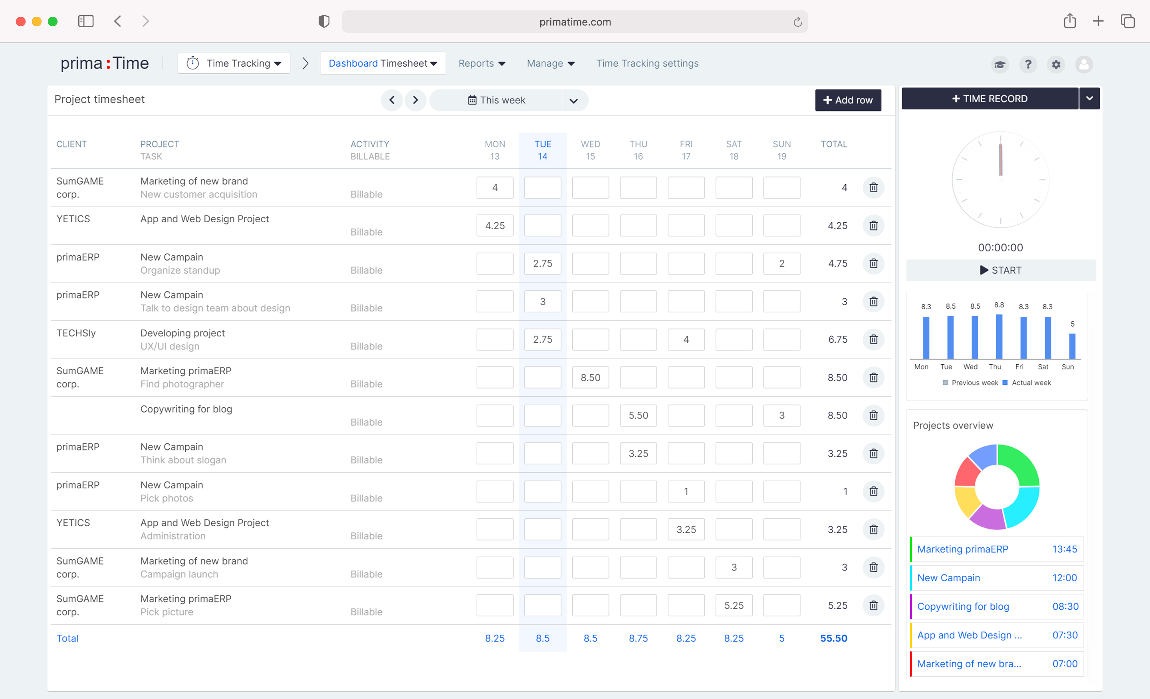Click the trash icon for Copywriting for blog row
This screenshot has height=699, width=1150.
pos(873,415)
